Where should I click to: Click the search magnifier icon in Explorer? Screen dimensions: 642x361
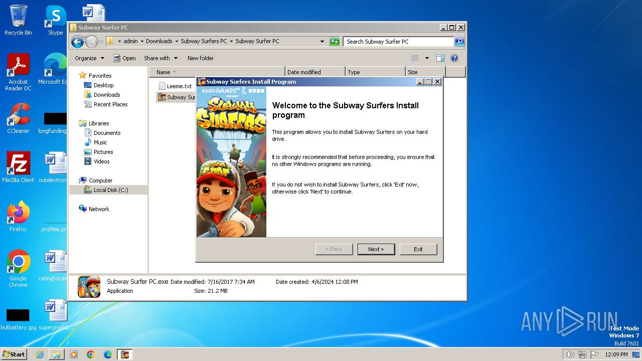[459, 42]
